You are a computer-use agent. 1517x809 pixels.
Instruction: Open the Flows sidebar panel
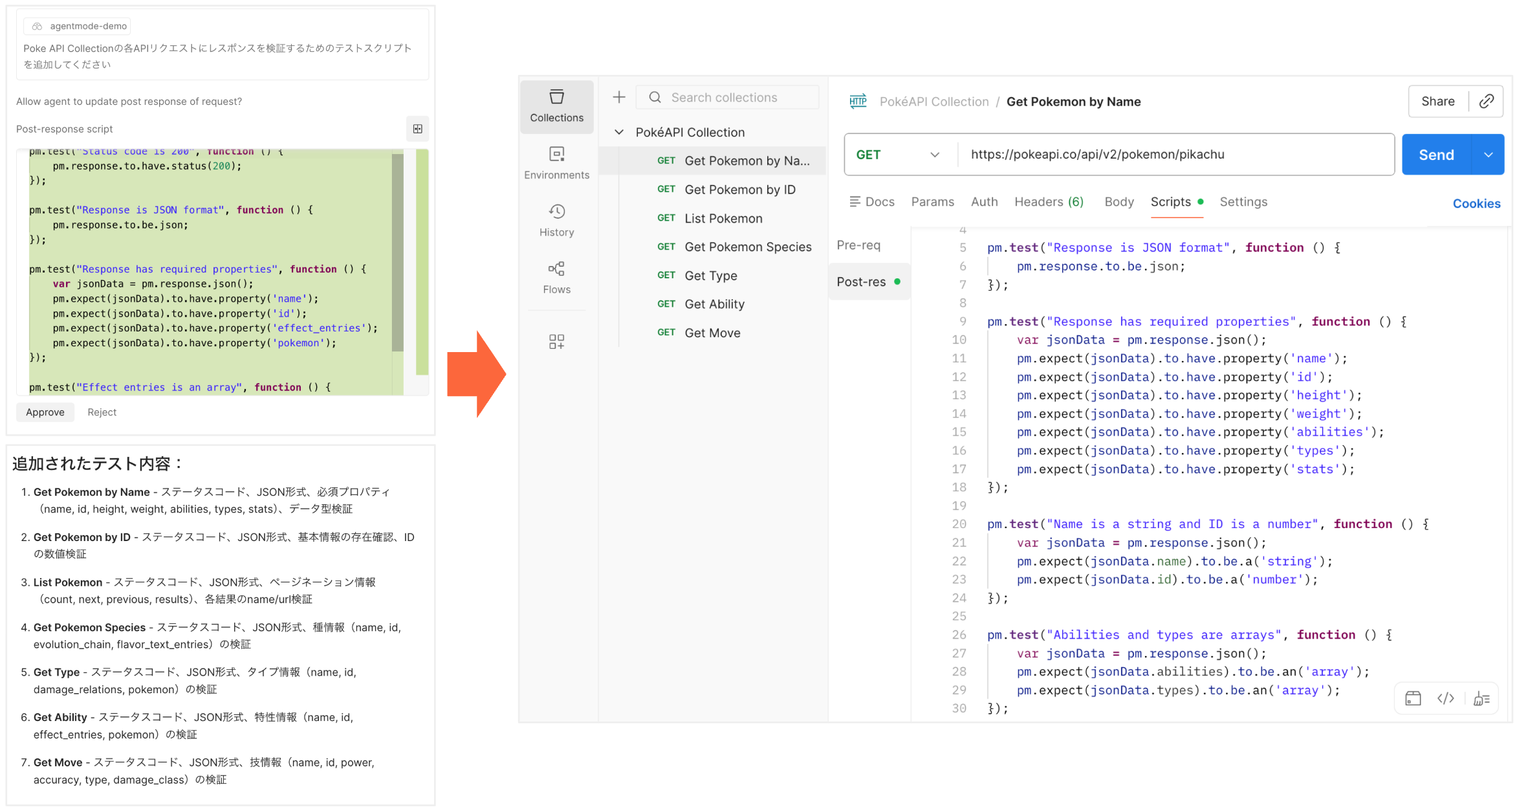coord(556,277)
